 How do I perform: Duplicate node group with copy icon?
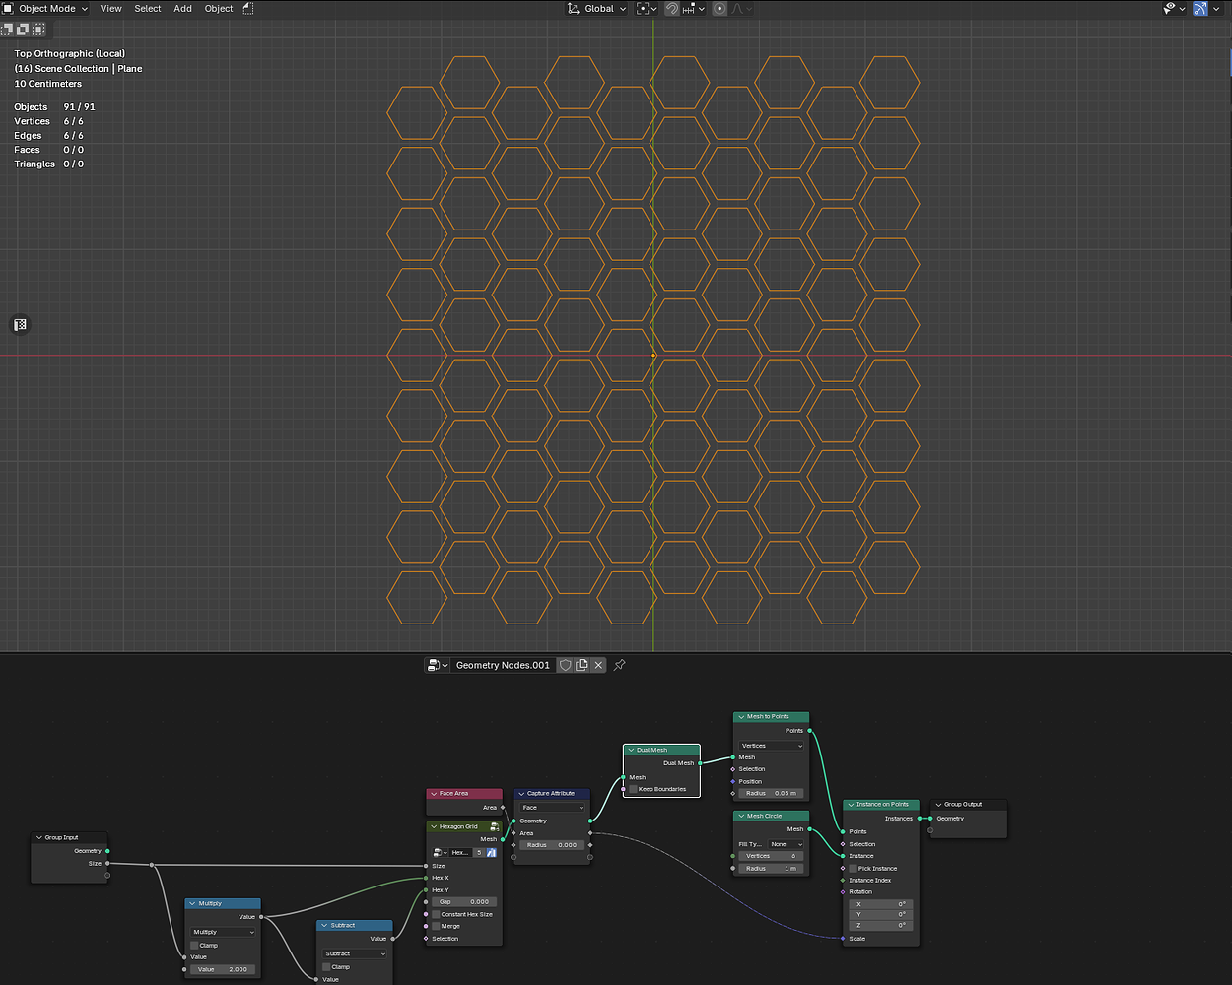pos(582,665)
